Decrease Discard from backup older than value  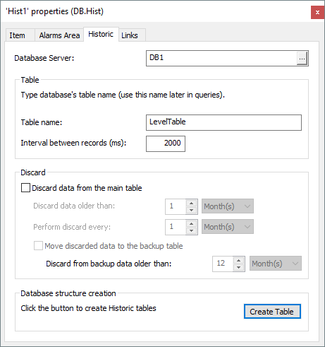click(x=239, y=267)
